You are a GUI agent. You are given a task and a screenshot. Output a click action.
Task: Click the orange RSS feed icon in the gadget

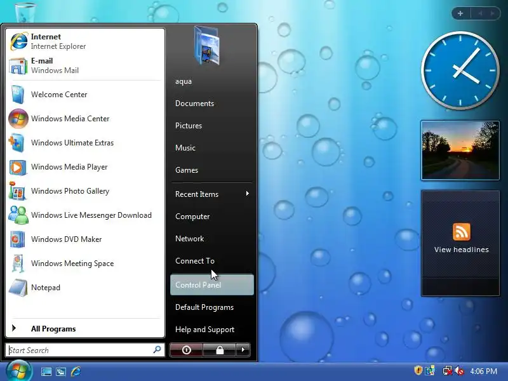[462, 232]
